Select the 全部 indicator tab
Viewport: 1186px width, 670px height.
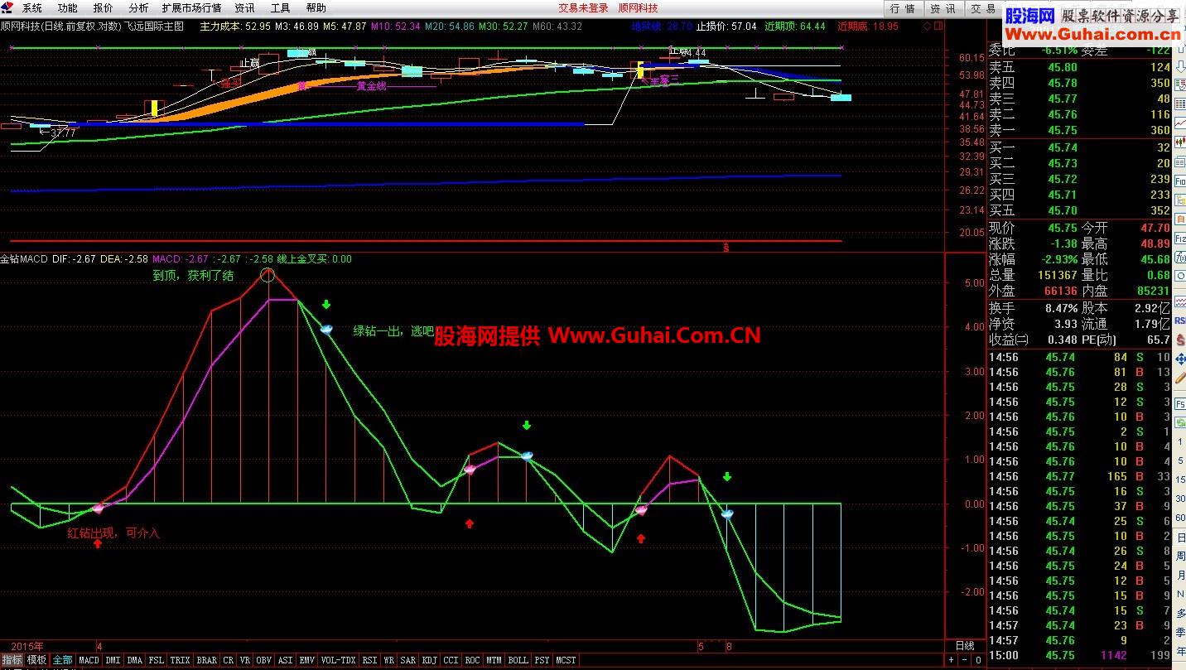(62, 660)
